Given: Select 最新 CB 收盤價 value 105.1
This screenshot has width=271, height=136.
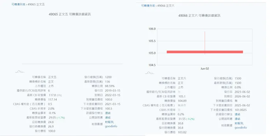Looking at the screenshot, I should click(182, 96).
